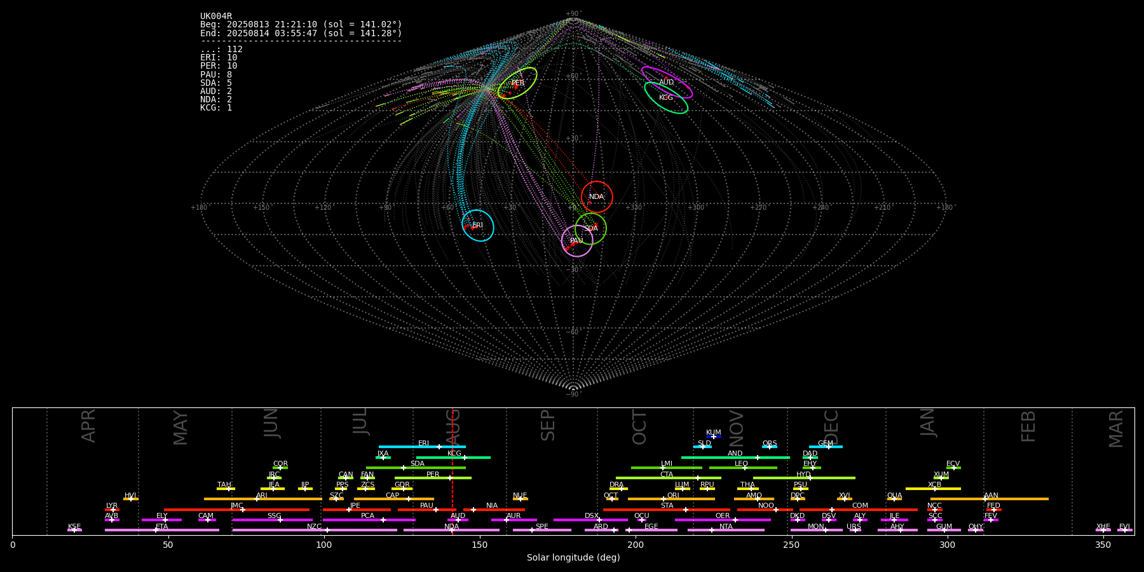Viewport: 1144px width, 572px height.
Task: Click the HYD shower bar in timeline
Action: (x=804, y=478)
